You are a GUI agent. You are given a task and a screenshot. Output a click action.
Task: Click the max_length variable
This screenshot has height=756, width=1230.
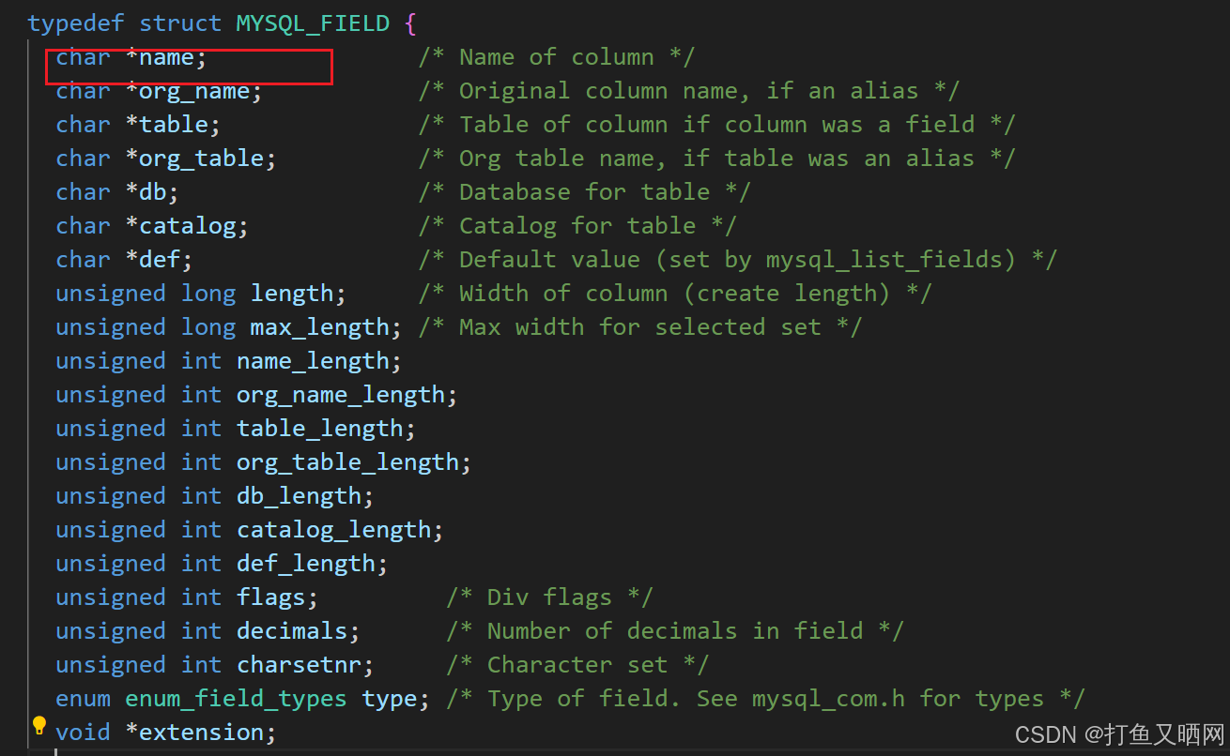(319, 327)
